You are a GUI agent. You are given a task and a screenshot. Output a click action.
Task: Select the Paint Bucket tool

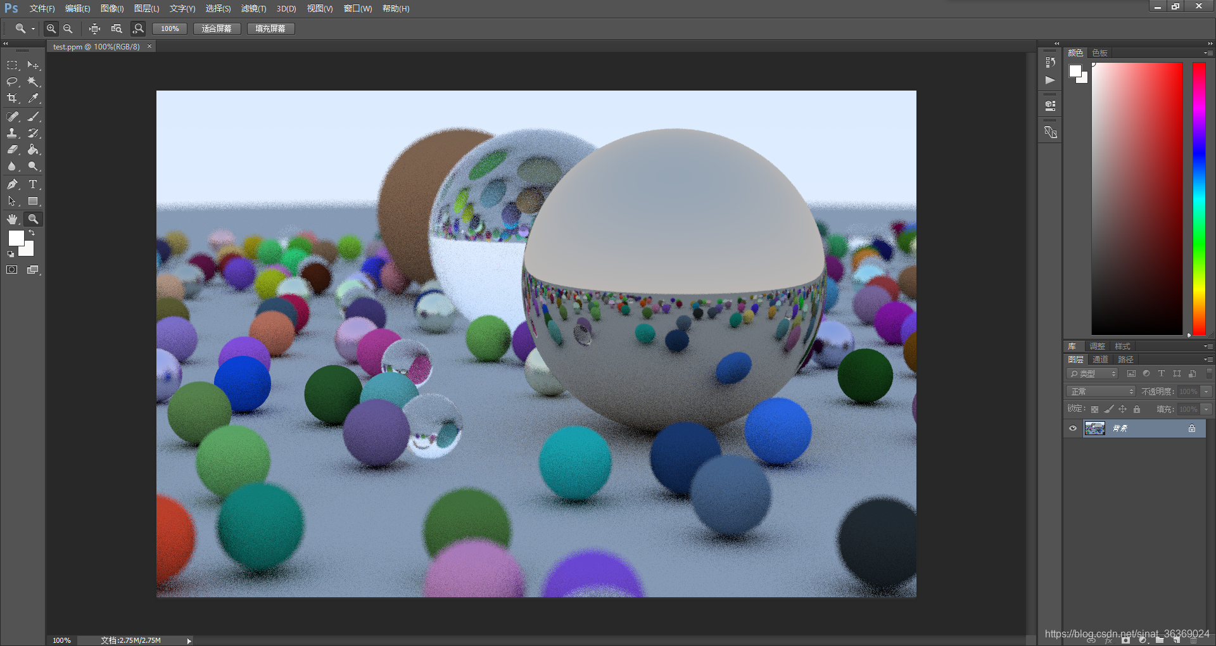click(33, 149)
